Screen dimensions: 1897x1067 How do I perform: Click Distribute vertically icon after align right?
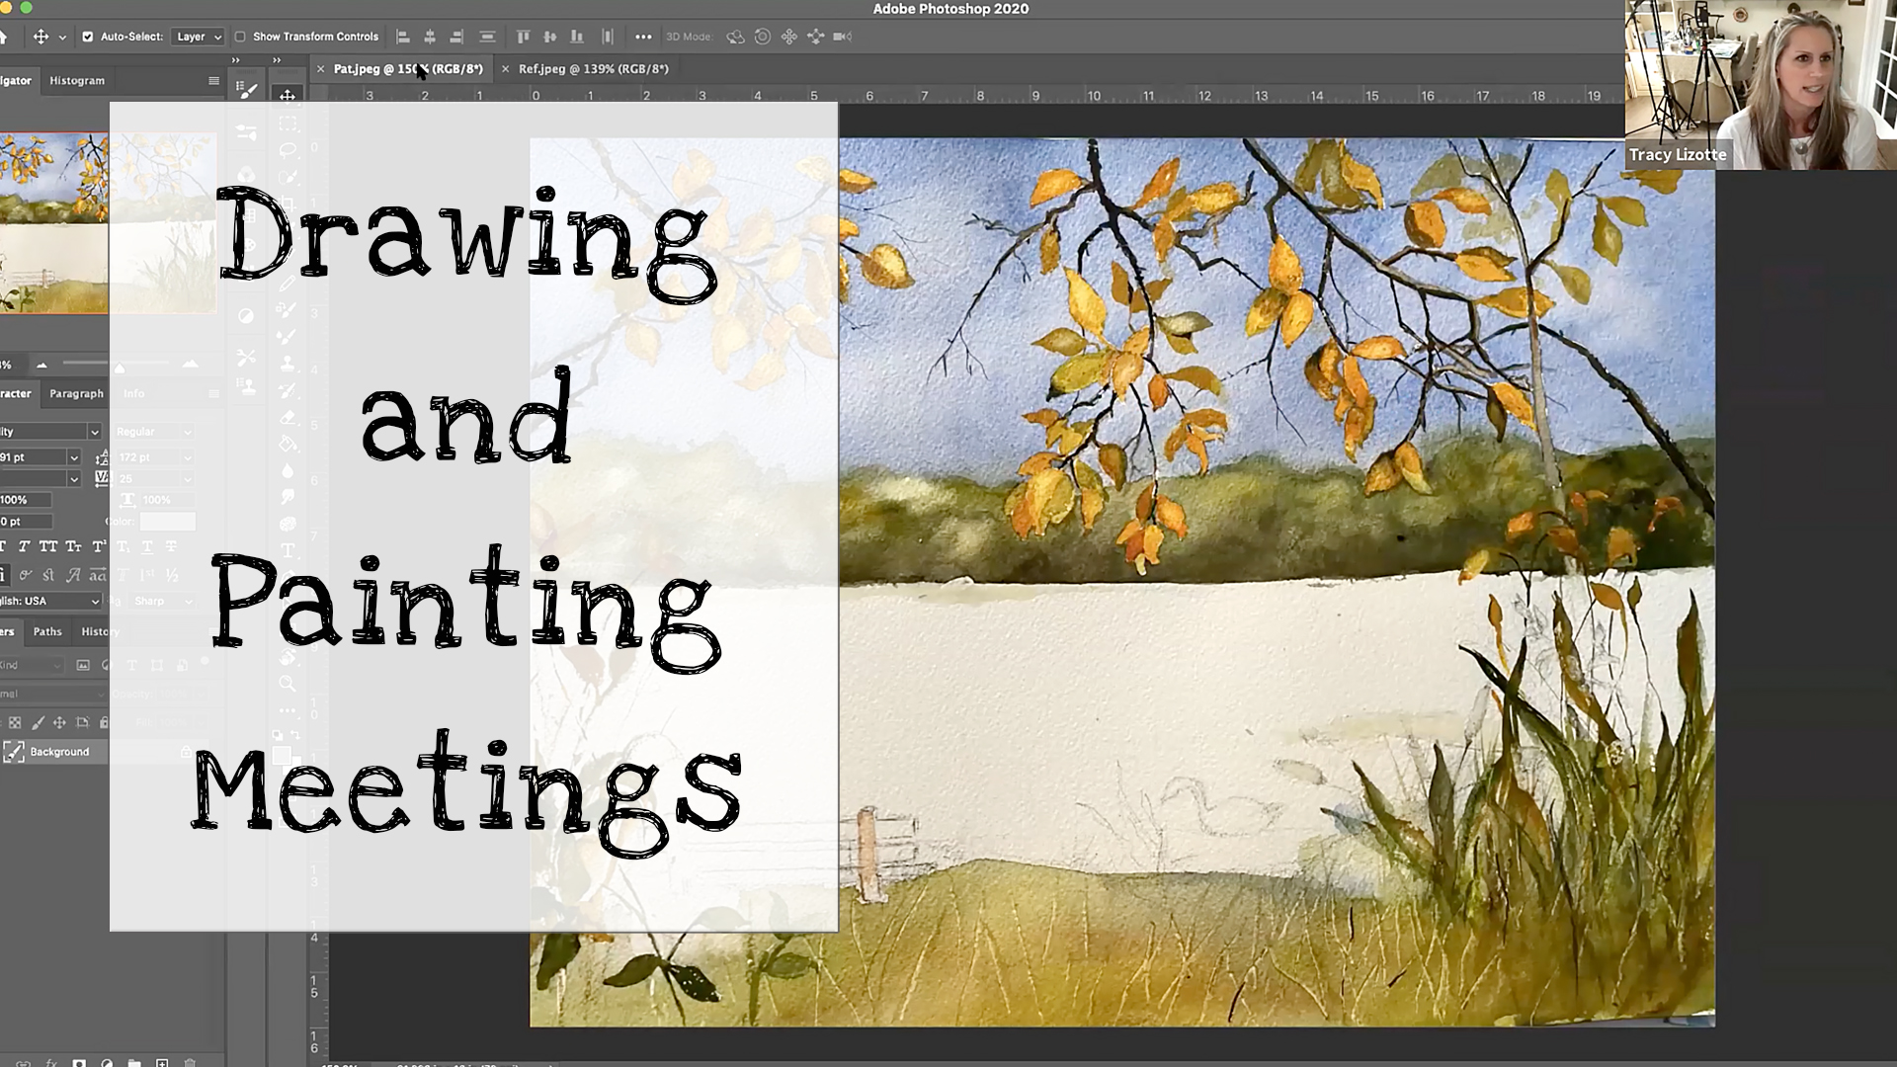click(487, 37)
